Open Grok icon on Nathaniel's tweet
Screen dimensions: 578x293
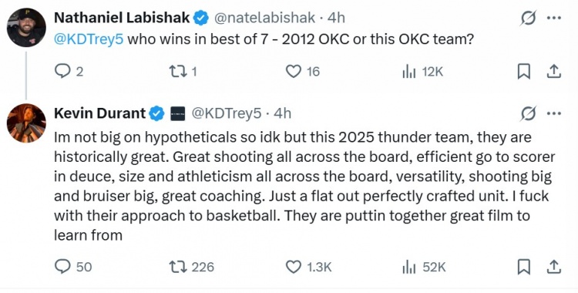pos(528,18)
